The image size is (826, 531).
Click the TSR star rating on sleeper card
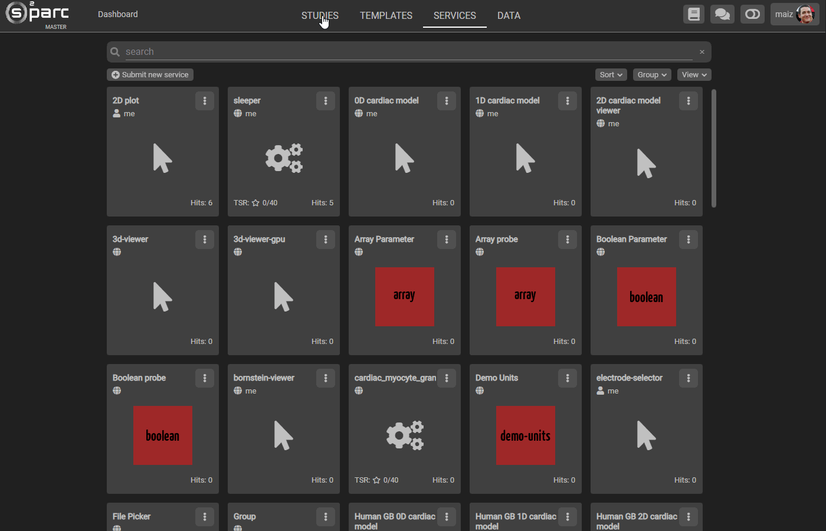(255, 203)
